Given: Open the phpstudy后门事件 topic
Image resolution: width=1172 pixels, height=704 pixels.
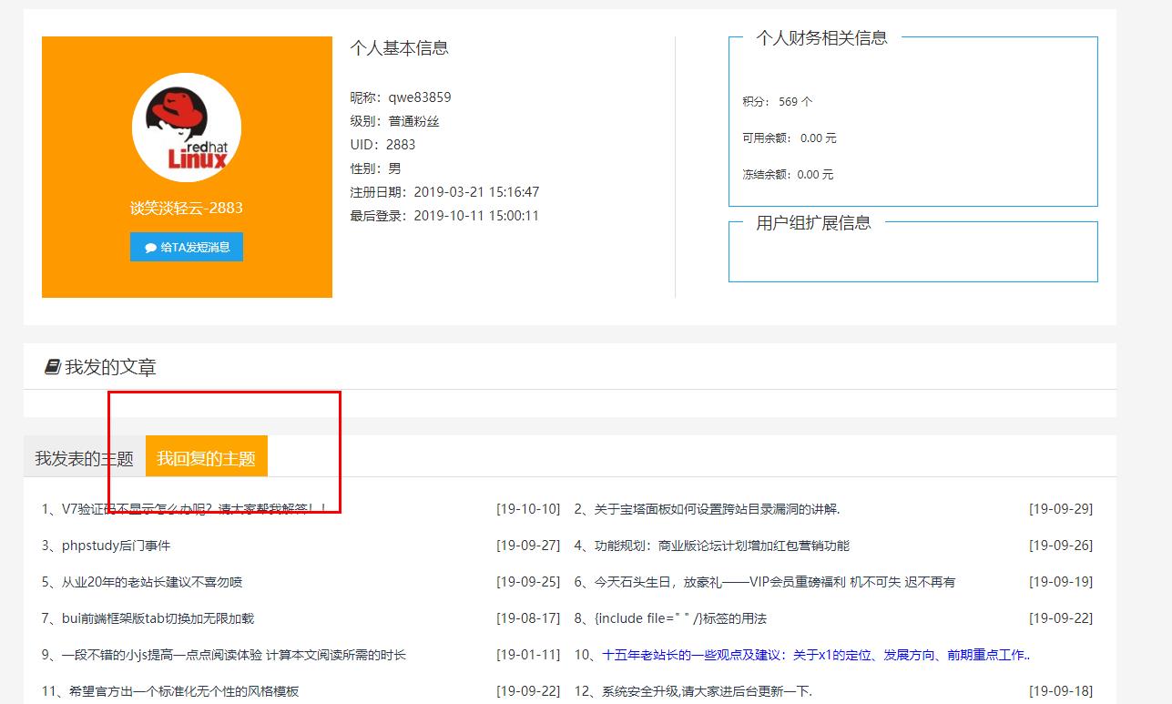Looking at the screenshot, I should pos(116,546).
